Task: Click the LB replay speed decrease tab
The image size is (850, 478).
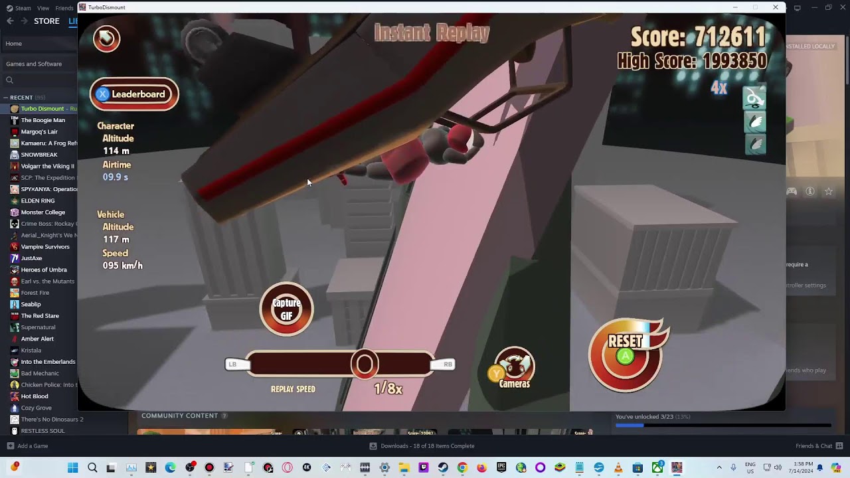Action: coord(236,364)
